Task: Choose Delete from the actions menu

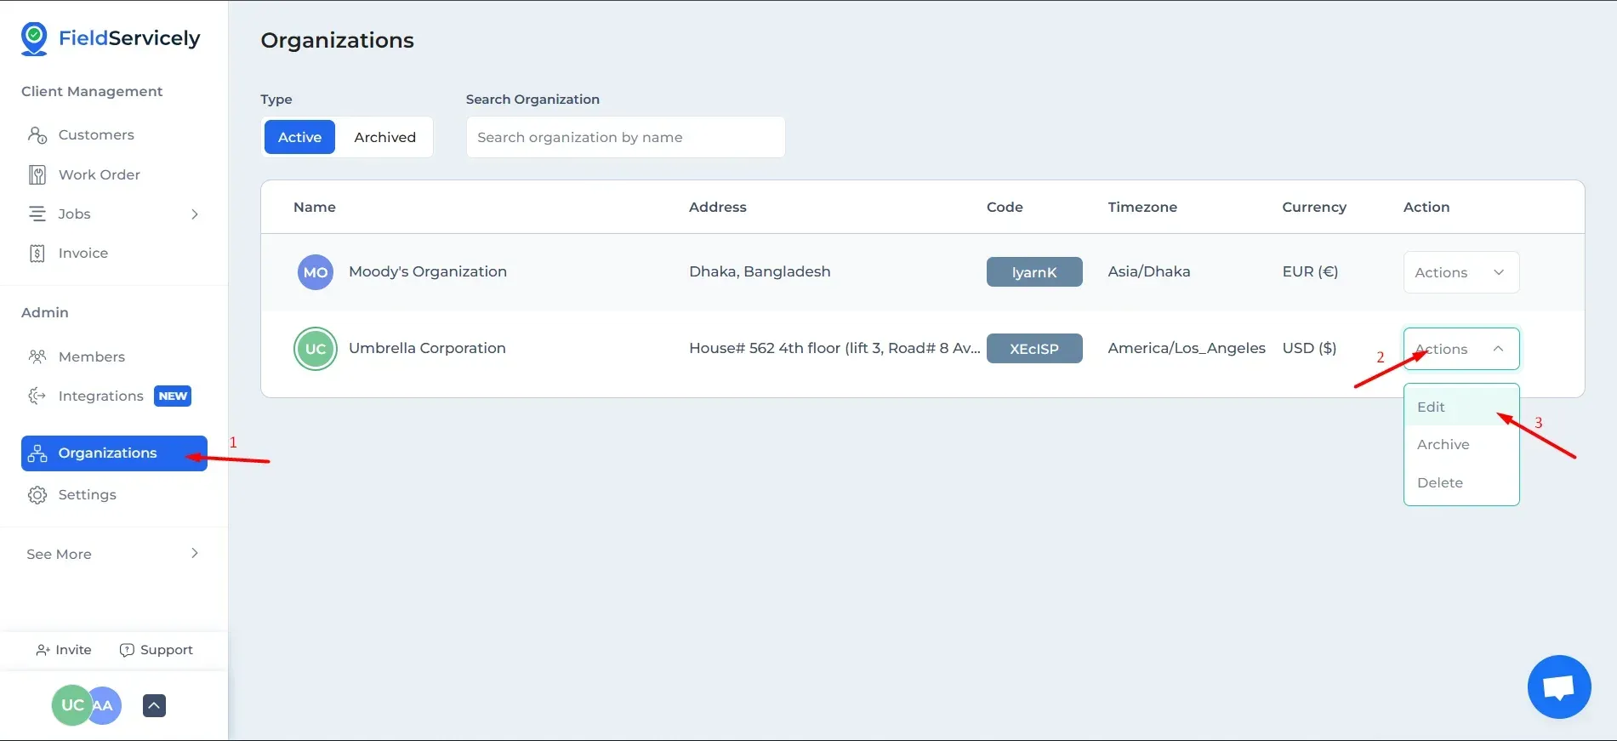Action: (x=1439, y=482)
